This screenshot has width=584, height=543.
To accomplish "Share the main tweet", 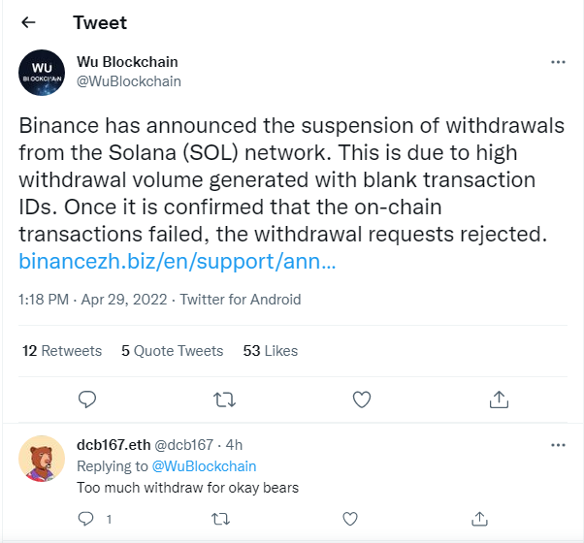I will point(499,399).
